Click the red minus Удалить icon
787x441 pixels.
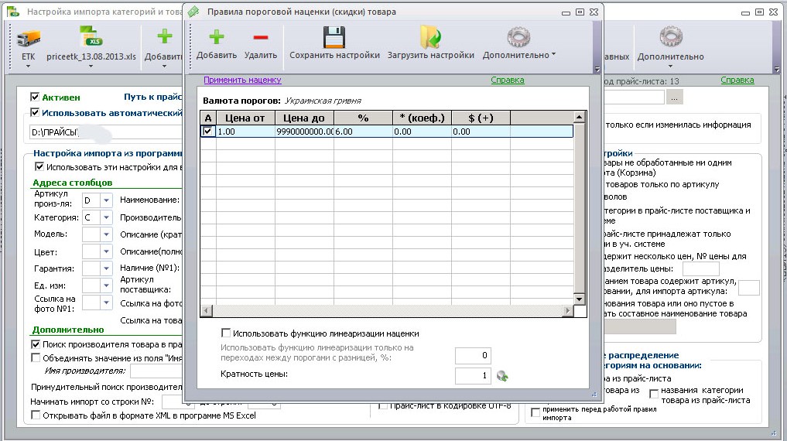tap(261, 37)
